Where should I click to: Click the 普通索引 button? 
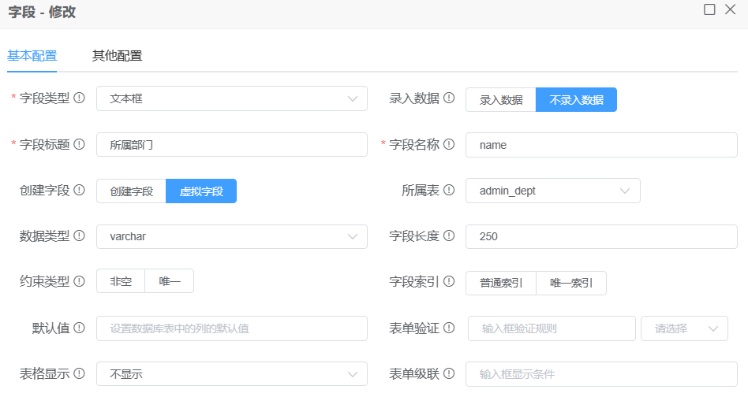point(501,283)
